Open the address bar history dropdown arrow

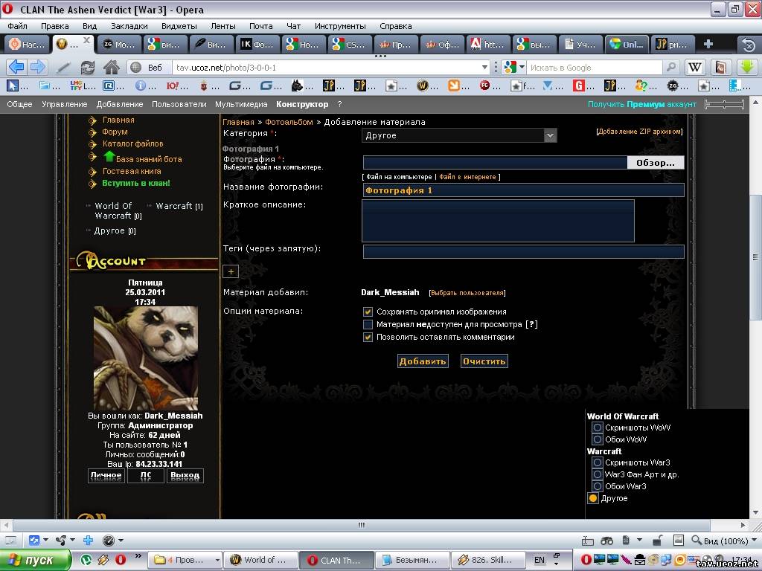point(485,67)
